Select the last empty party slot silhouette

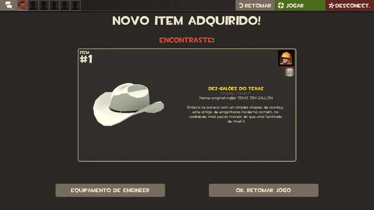click(75, 5)
